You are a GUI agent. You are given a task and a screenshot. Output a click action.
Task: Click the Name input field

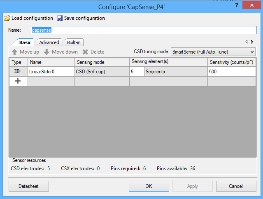point(144,30)
